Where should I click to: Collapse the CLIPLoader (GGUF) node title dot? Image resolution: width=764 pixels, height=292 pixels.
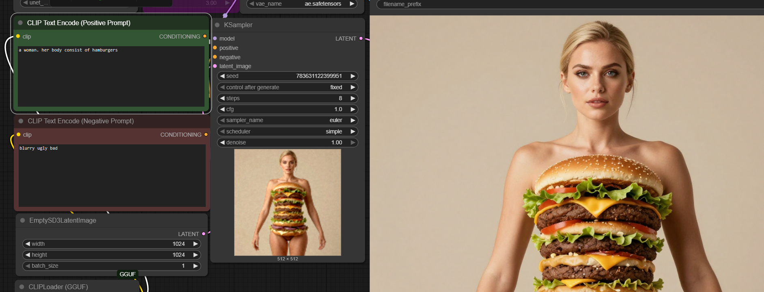click(22, 287)
